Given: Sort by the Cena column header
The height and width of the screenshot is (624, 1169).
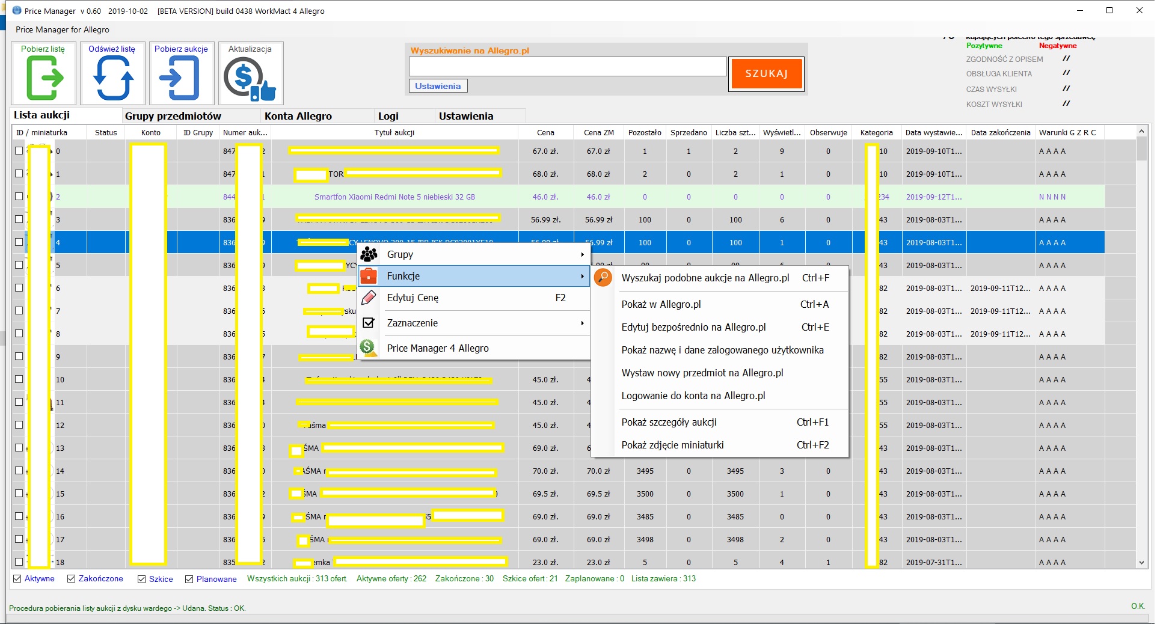Looking at the screenshot, I should pyautogui.click(x=545, y=132).
